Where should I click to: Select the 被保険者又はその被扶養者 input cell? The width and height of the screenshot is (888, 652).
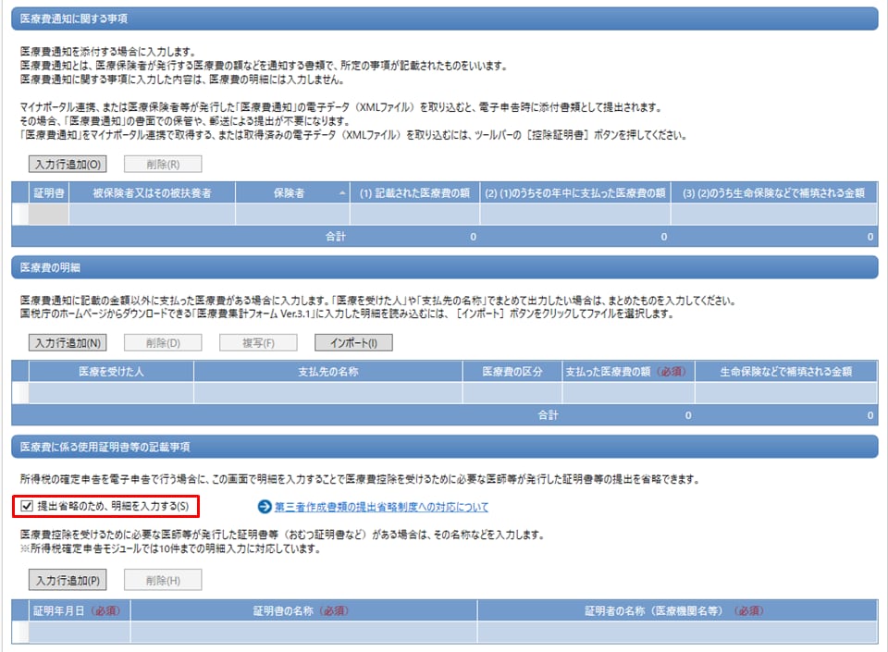152,215
